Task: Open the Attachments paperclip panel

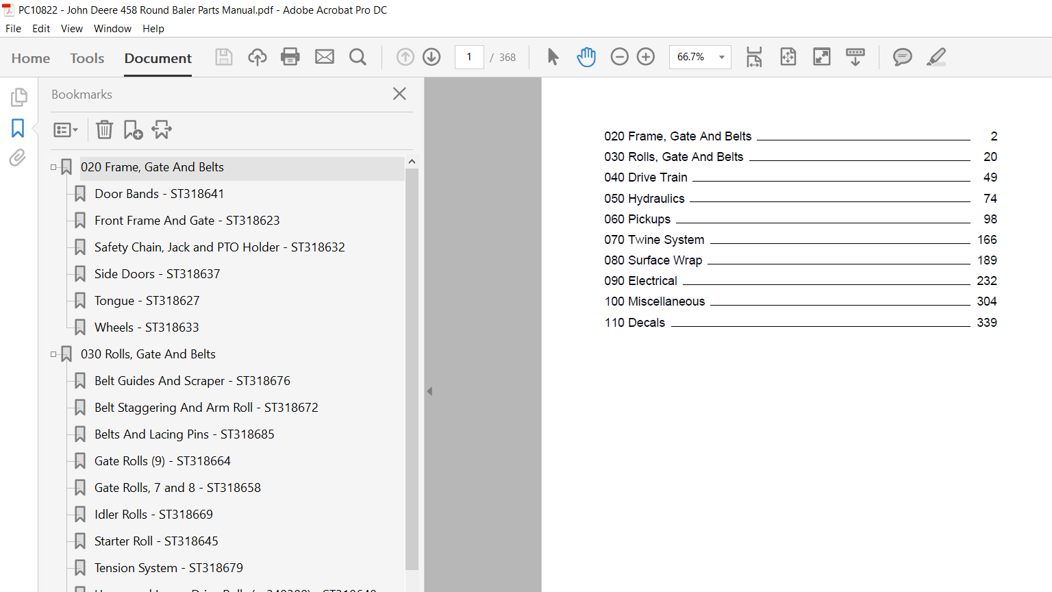Action: point(18,158)
